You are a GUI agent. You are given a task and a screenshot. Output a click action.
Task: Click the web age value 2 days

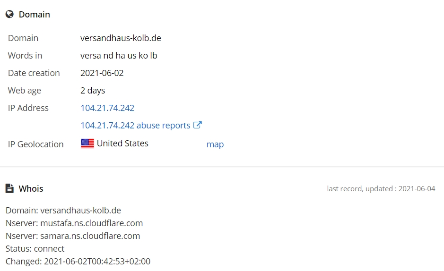pyautogui.click(x=93, y=91)
